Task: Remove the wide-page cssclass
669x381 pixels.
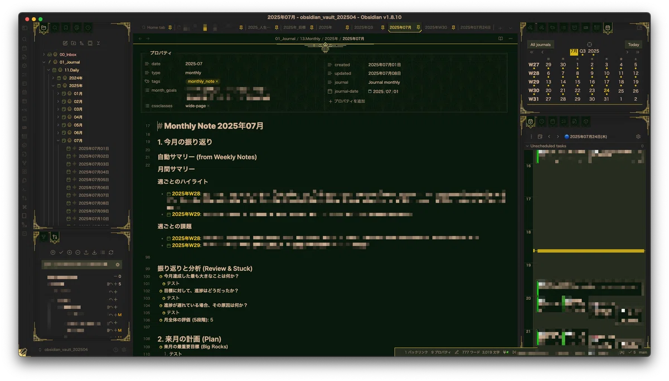Action: (208, 106)
